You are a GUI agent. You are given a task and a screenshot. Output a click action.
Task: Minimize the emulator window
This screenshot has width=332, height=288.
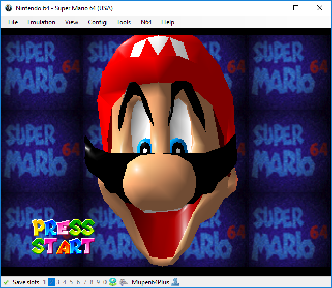pyautogui.click(x=273, y=8)
